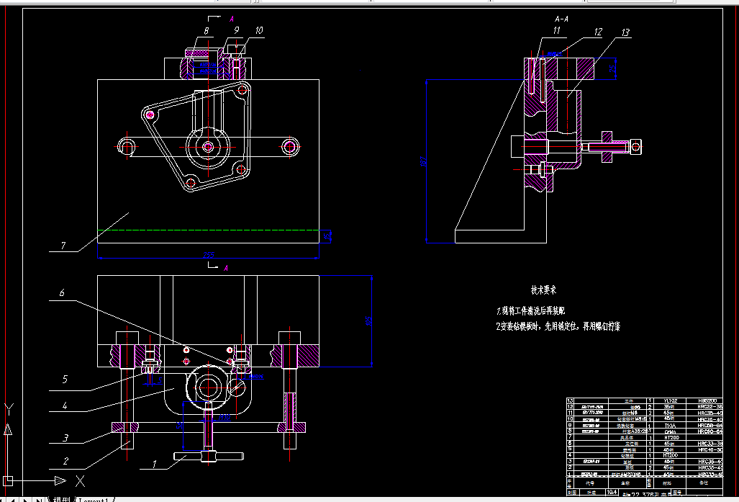Select the green dashed line in front view

208,230
